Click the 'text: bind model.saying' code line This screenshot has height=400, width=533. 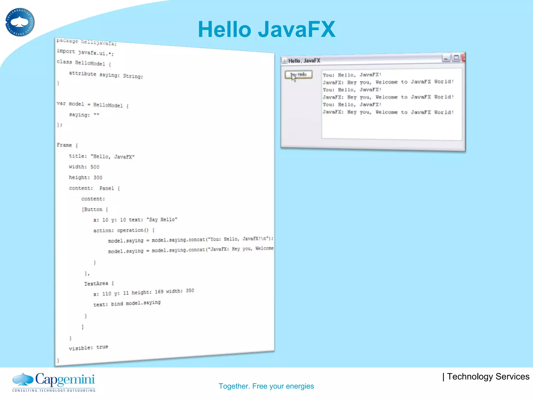127,303
